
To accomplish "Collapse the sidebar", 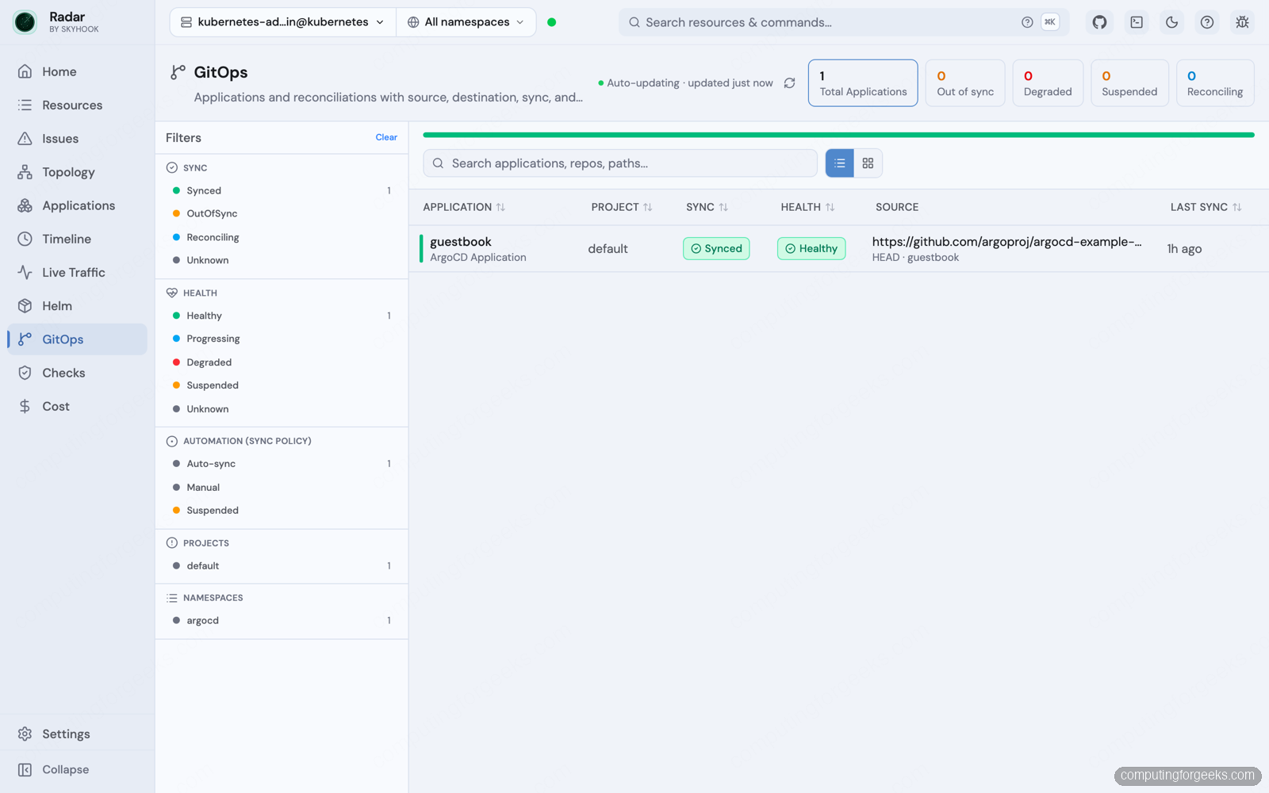I will (x=77, y=770).
